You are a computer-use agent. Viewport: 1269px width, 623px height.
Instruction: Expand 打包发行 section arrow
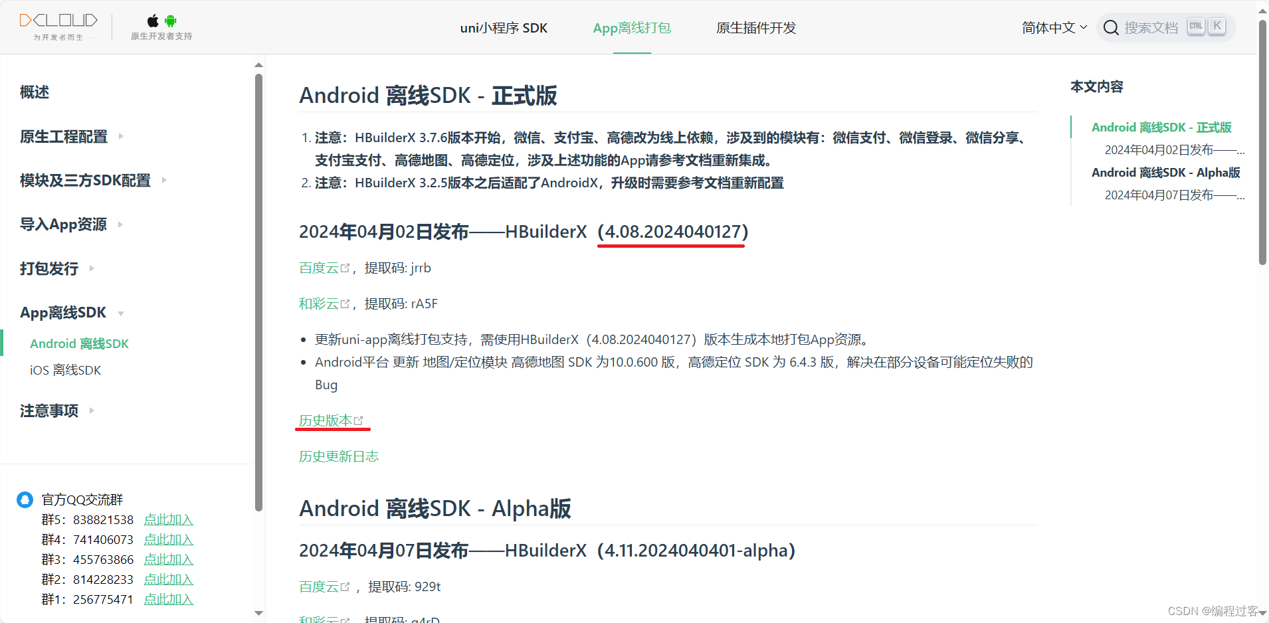pyautogui.click(x=92, y=268)
